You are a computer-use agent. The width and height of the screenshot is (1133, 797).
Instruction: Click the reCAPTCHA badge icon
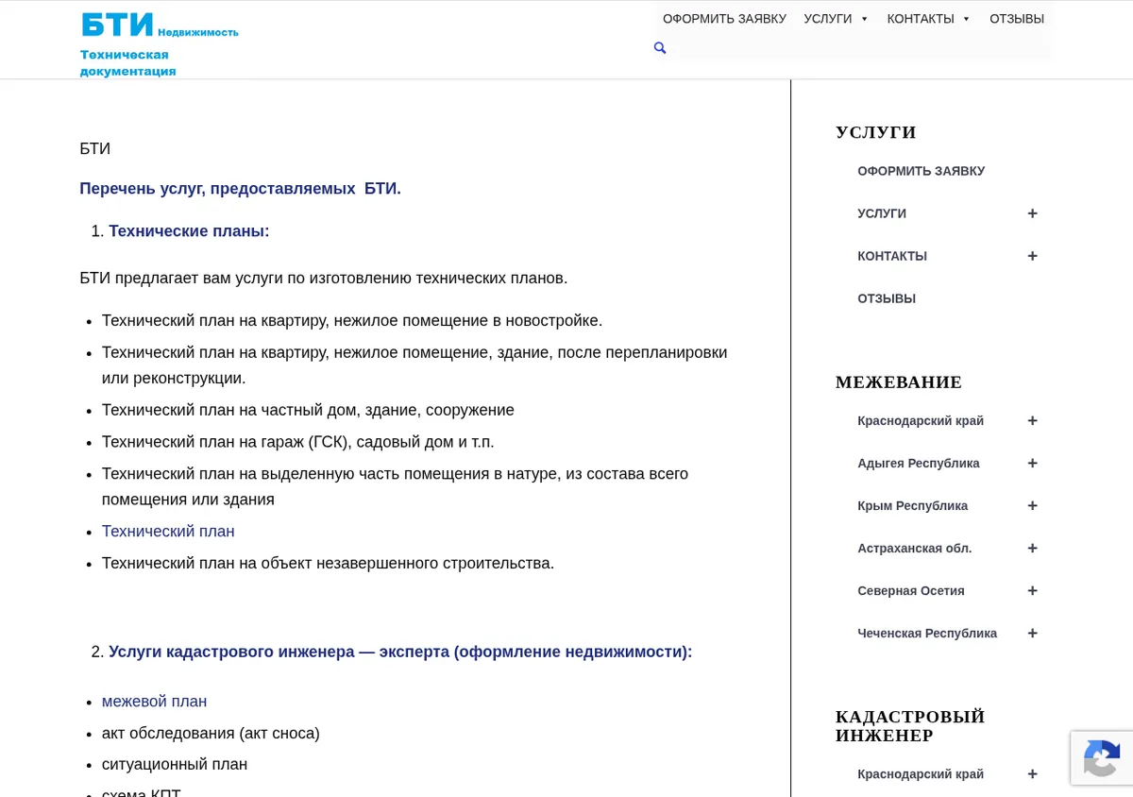pos(1101,757)
